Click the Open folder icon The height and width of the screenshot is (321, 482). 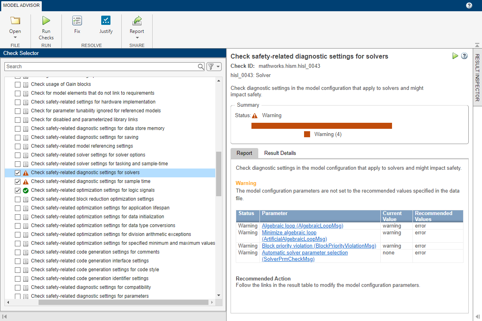click(x=15, y=21)
